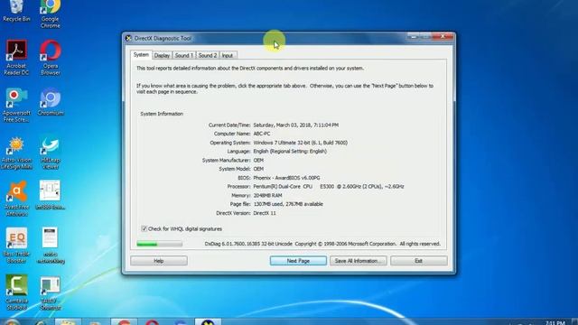Open the shortcut right of Camtasia Studio
This screenshot has width=578, height=325.
click(x=51, y=292)
